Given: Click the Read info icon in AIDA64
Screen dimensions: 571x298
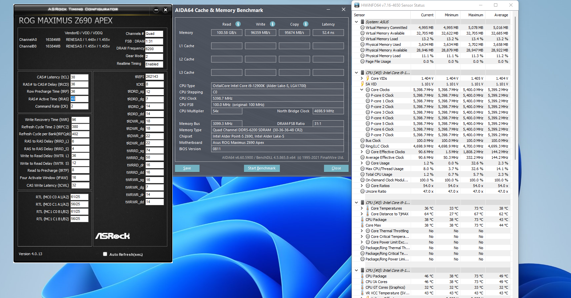Looking at the screenshot, I should (x=238, y=24).
